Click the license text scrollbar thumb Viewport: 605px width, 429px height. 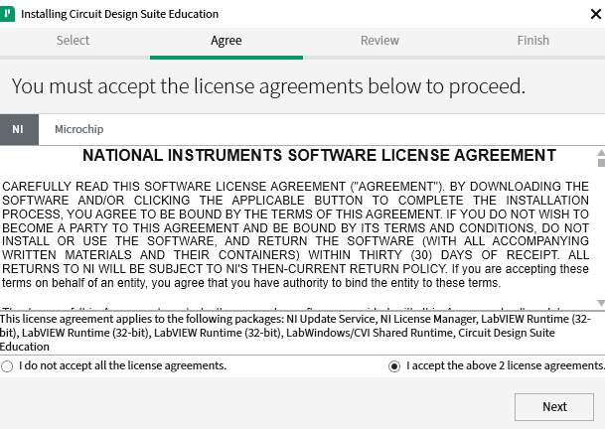tap(601, 163)
